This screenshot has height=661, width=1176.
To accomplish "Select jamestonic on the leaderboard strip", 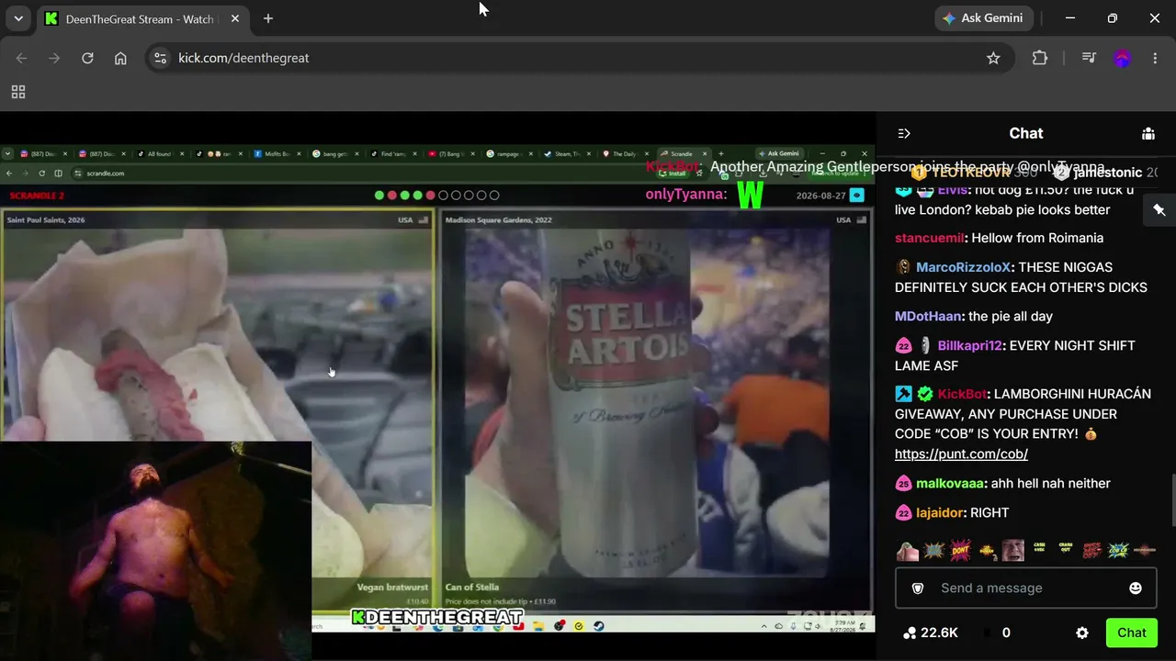I will point(1108,173).
